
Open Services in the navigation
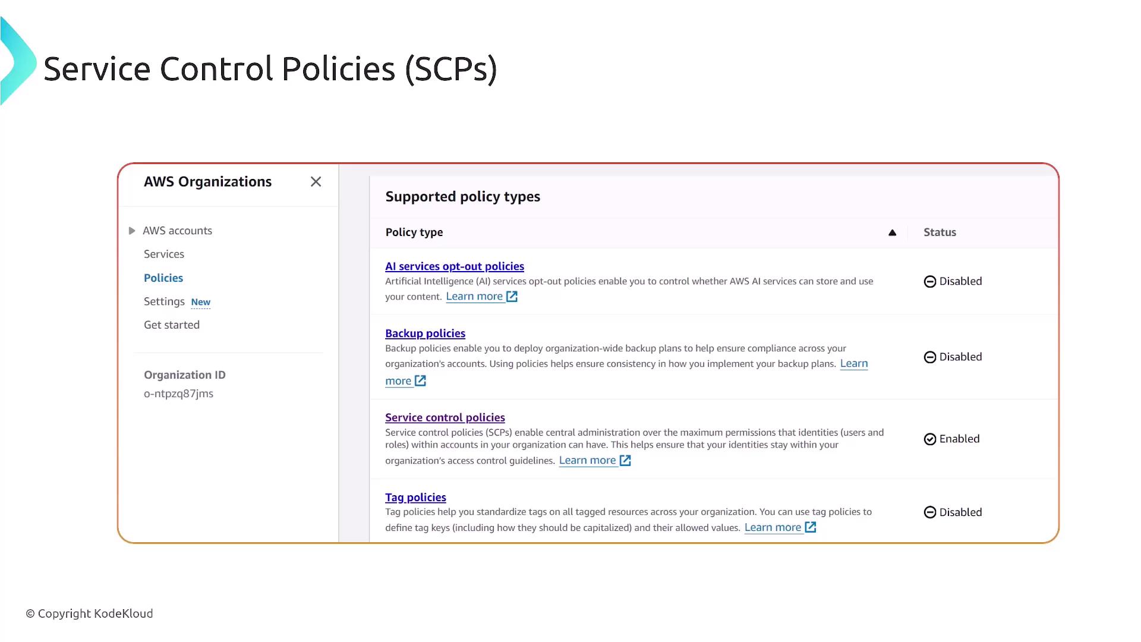tap(164, 254)
